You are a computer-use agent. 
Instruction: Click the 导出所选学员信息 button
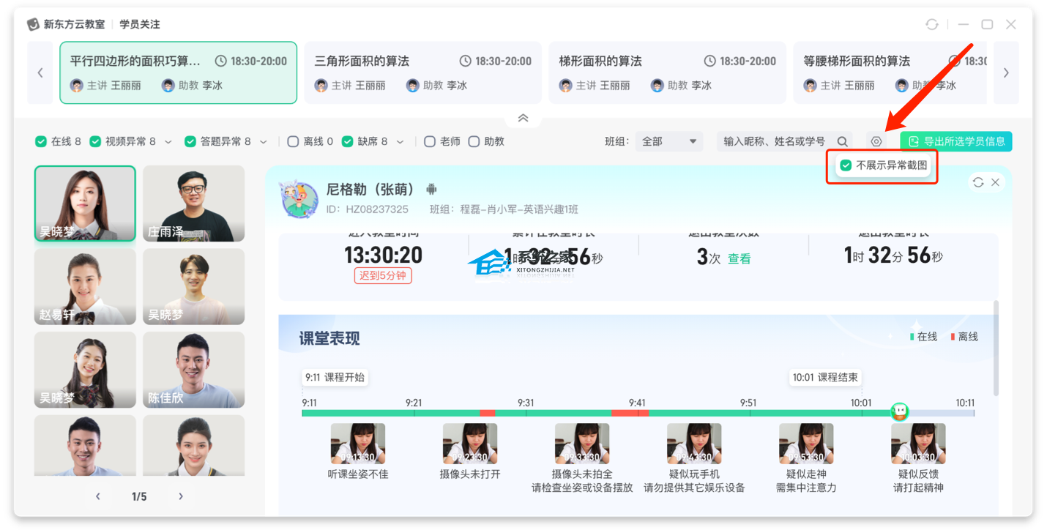pyautogui.click(x=955, y=141)
